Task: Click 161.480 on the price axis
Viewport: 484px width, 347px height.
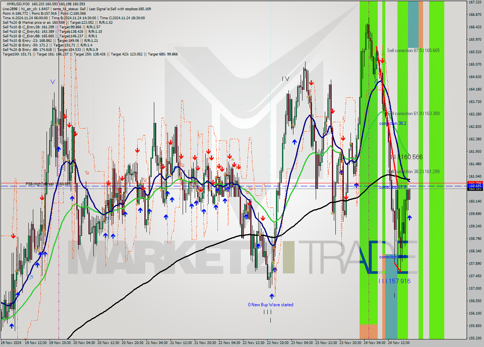Action: point(475,164)
